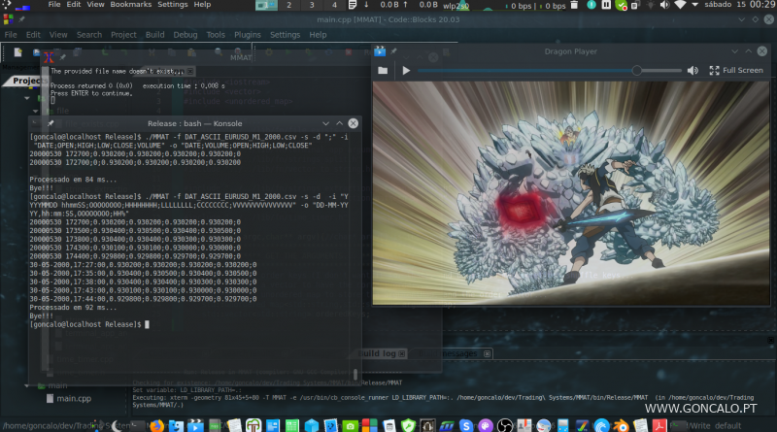Open the Build menu in Code::Blocks

[155, 35]
